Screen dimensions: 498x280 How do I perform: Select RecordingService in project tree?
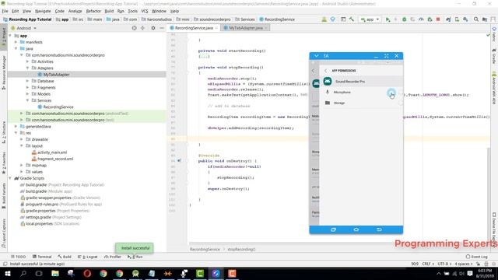pyautogui.click(x=58, y=107)
